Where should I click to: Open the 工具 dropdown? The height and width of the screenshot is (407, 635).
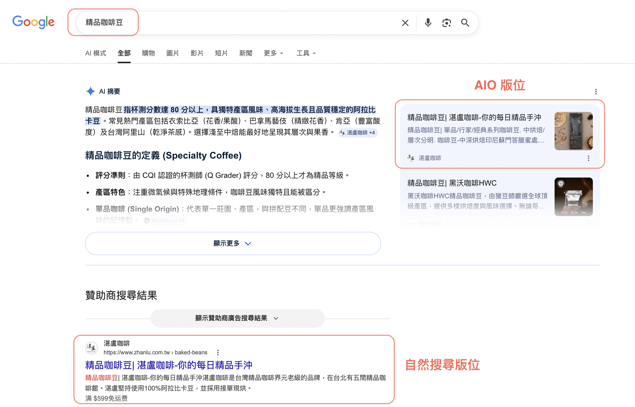306,53
